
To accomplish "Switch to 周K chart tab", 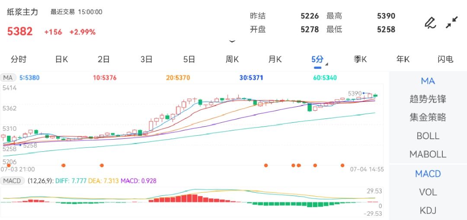I will click(x=232, y=59).
